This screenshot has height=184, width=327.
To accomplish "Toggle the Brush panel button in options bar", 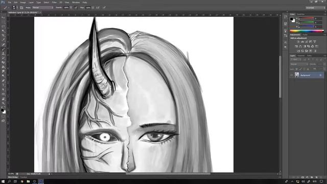I will point(21,8).
